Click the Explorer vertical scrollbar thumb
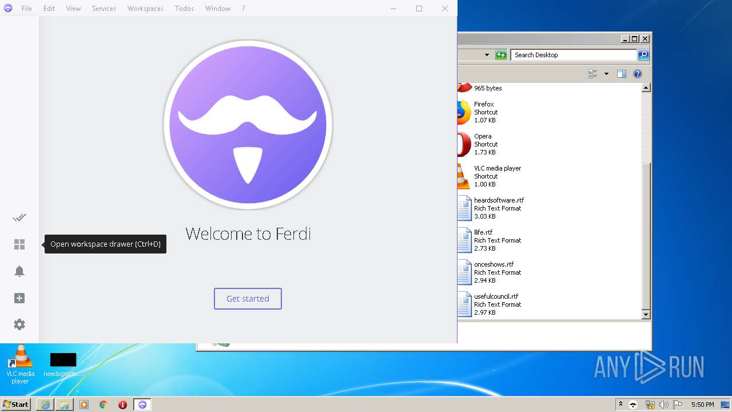The height and width of the screenshot is (412, 732). (646, 235)
